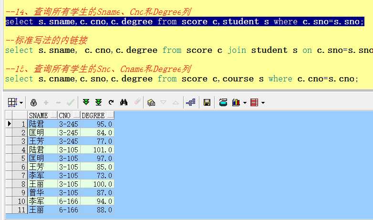The image size is (373, 220).
Task: Click the '--14' comment line
Action: [98, 11]
